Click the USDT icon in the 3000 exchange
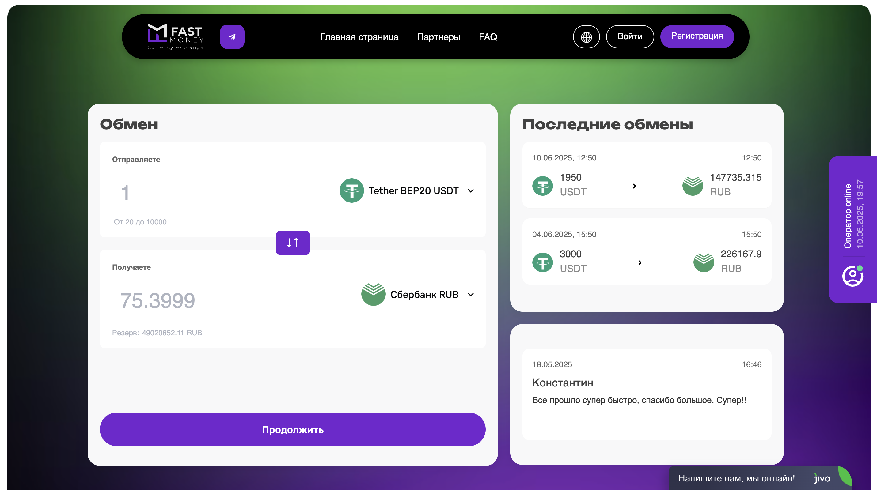 [x=542, y=262]
